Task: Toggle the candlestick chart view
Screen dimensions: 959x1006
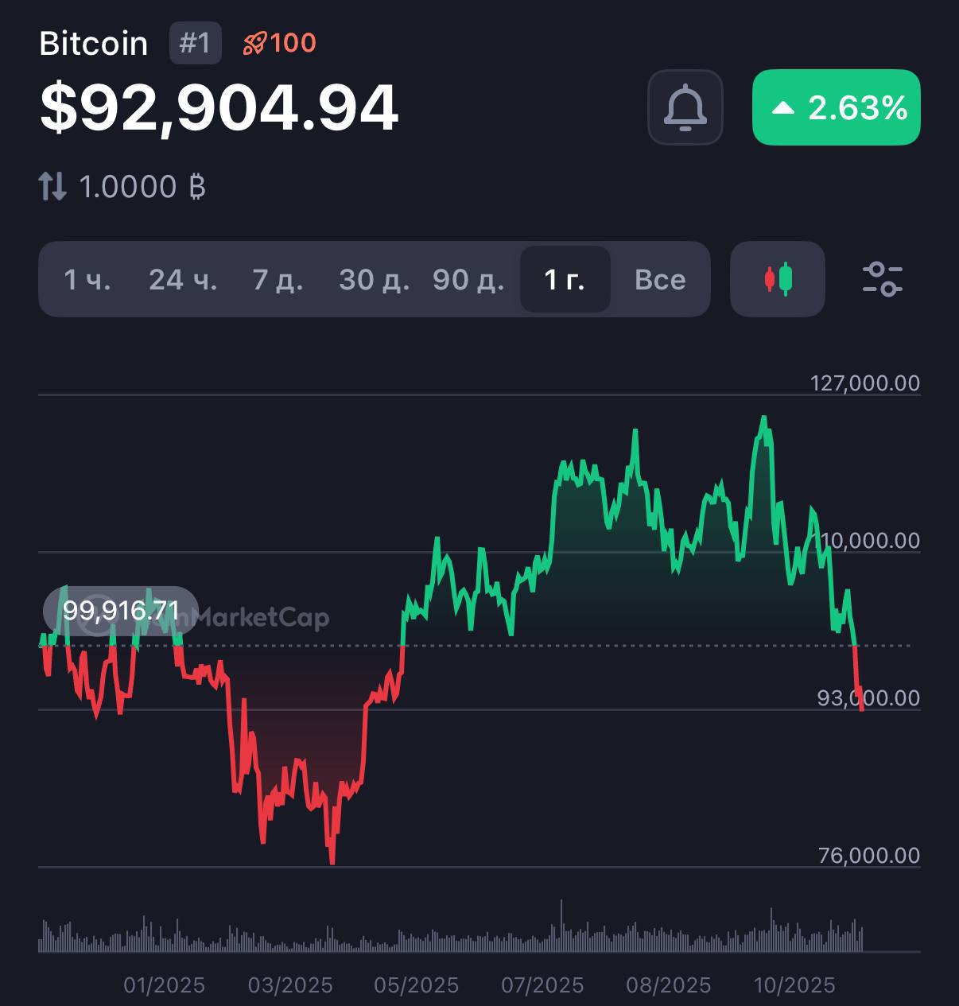Action: click(777, 279)
